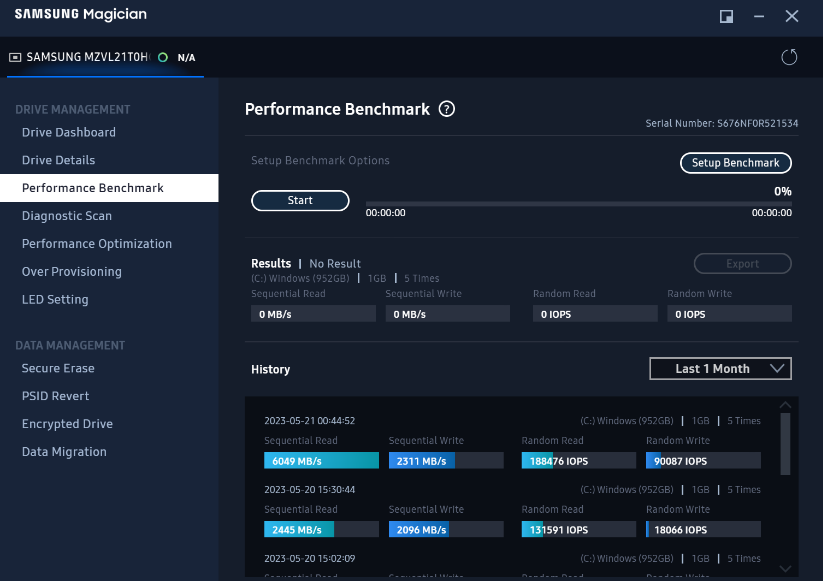Close the Samsung Magician window
839x581 pixels.
click(792, 16)
